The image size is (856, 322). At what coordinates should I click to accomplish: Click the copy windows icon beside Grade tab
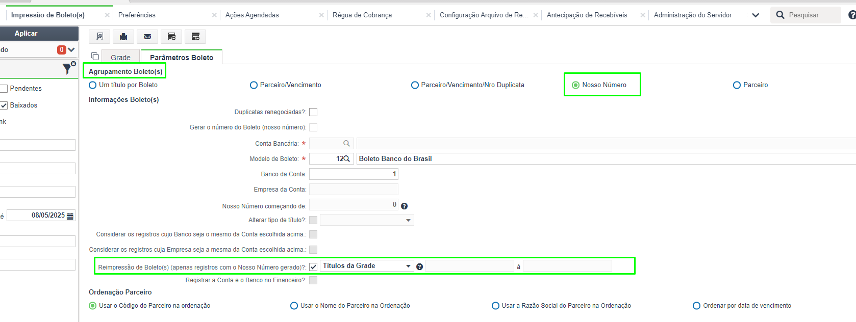(95, 57)
